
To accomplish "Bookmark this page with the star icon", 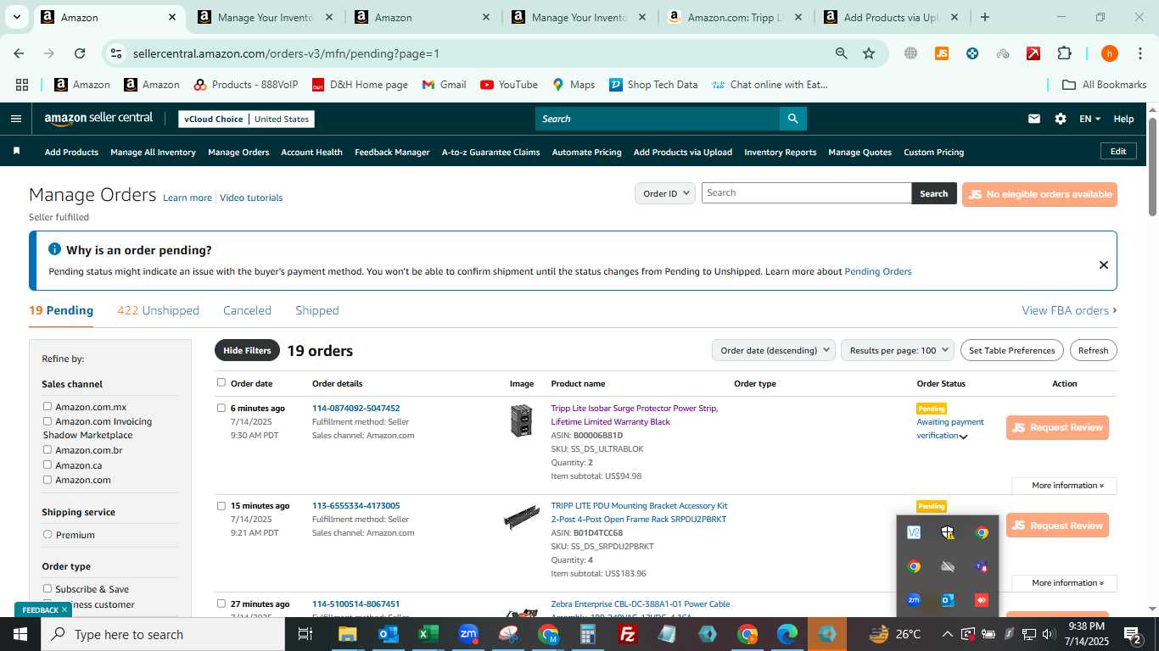I will 869,53.
